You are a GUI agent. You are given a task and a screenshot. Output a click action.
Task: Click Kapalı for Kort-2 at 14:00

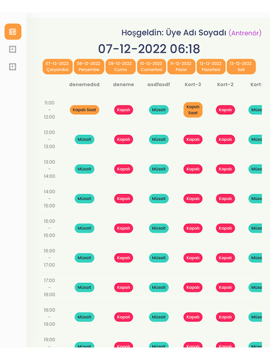coord(225,198)
